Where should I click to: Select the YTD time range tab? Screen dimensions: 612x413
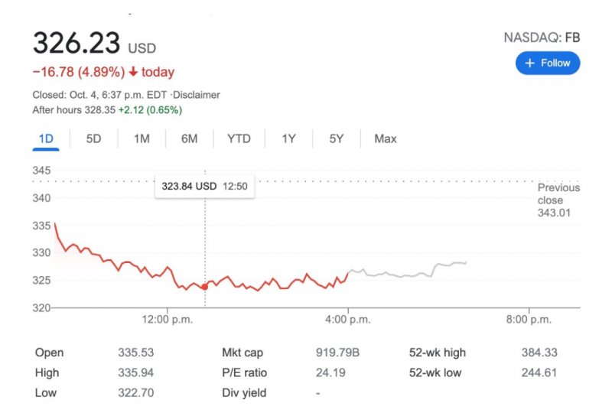click(239, 139)
